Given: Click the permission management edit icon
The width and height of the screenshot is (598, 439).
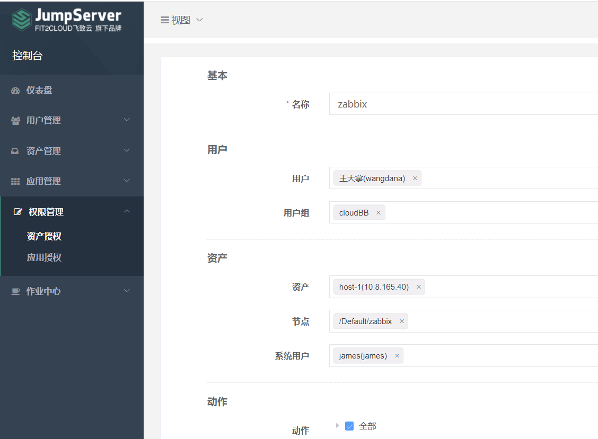Looking at the screenshot, I should tap(17, 212).
